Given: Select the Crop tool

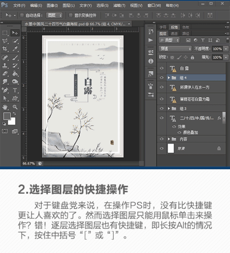Looking at the screenshot, I should click(x=5, y=49).
